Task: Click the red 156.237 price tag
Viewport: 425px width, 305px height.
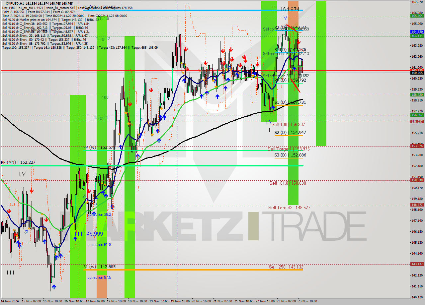Action: click(417, 121)
